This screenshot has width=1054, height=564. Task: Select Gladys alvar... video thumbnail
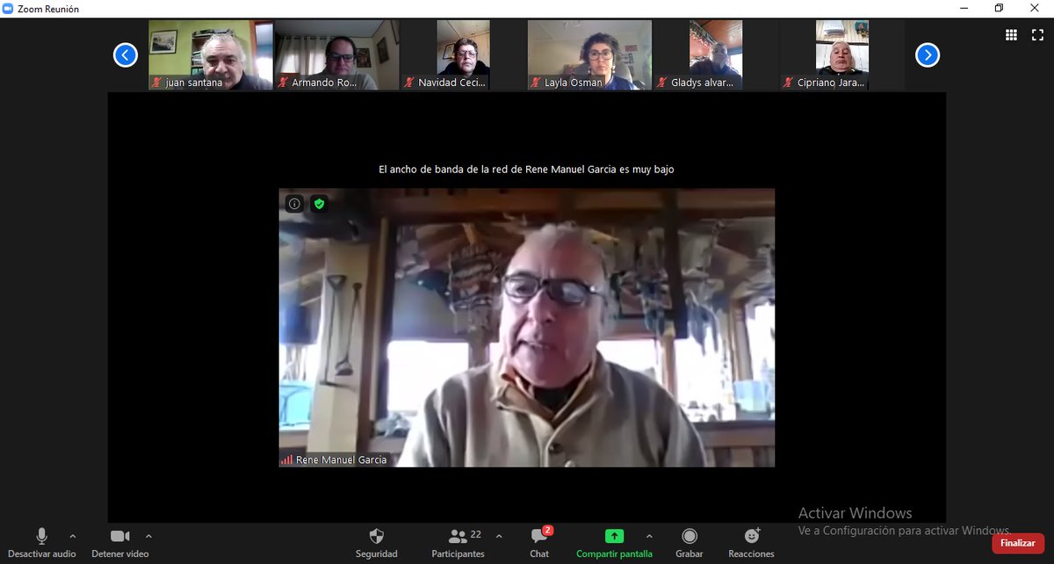click(717, 55)
